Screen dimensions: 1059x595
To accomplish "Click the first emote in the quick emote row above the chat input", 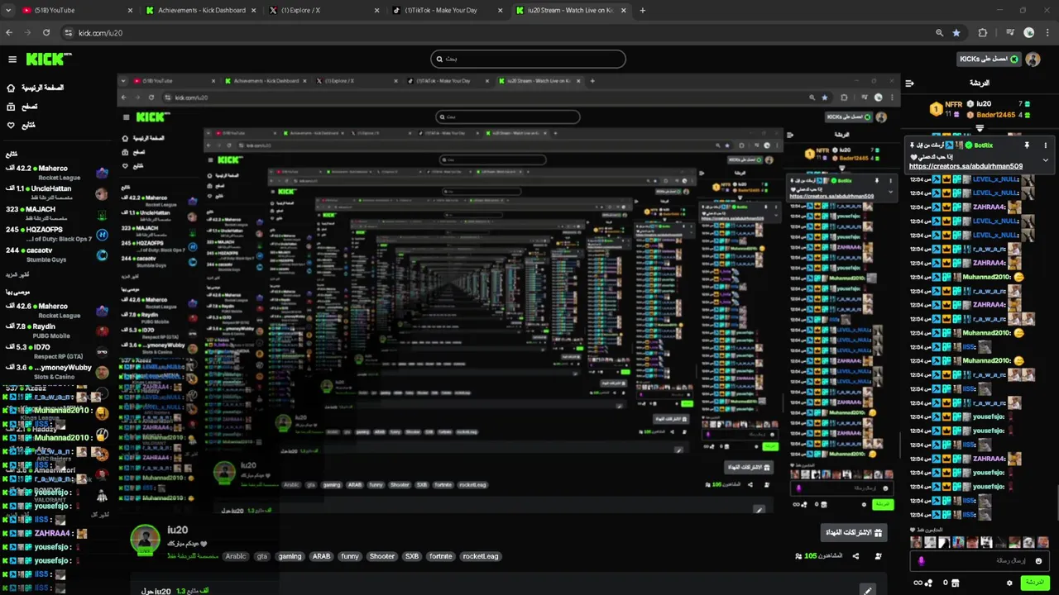I will [916, 543].
